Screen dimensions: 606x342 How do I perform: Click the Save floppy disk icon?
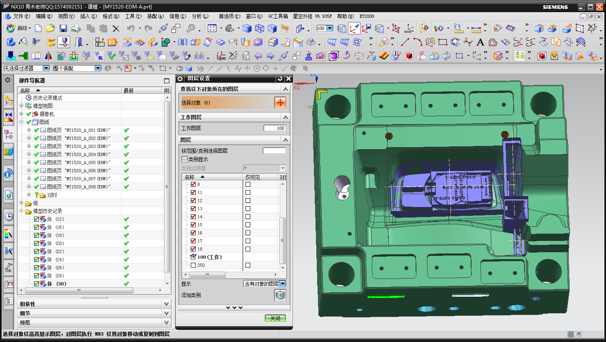63,28
